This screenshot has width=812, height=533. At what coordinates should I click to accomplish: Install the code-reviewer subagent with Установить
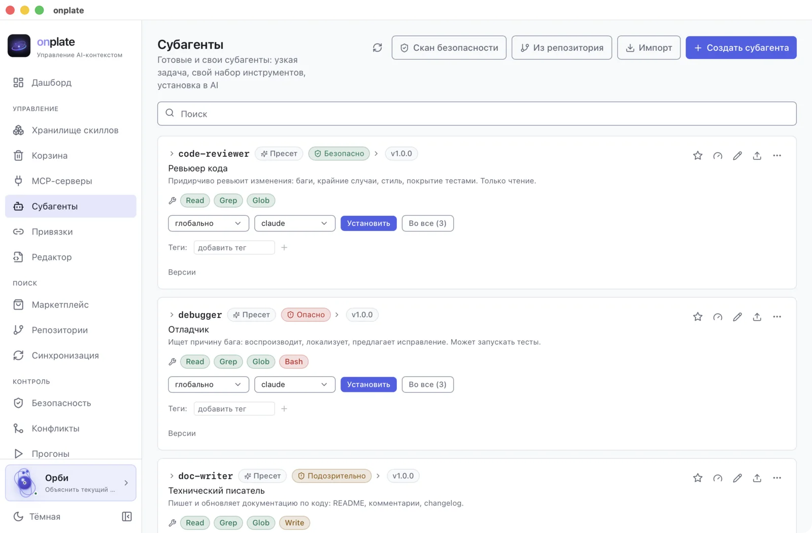coord(368,223)
